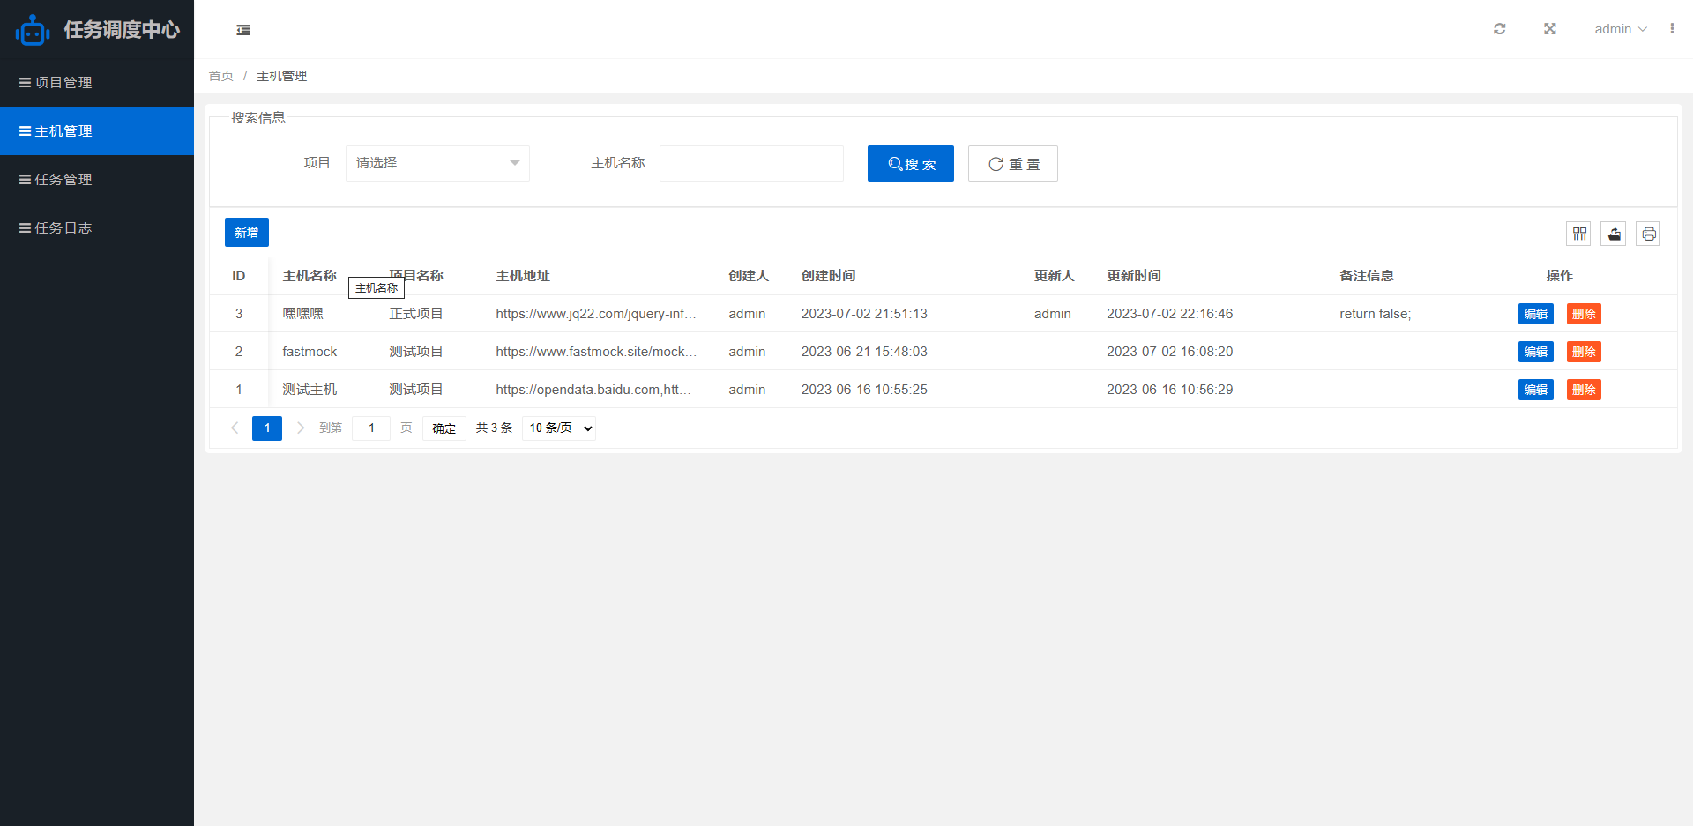Image resolution: width=1693 pixels, height=826 pixels.
Task: Go to the next page arrow
Action: 301,428
